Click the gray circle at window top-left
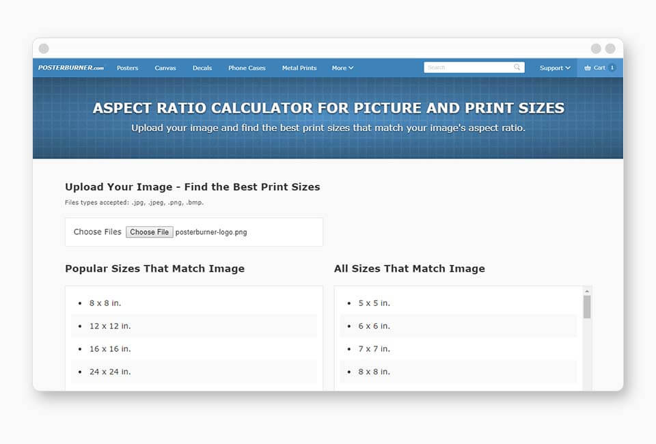 tap(44, 48)
